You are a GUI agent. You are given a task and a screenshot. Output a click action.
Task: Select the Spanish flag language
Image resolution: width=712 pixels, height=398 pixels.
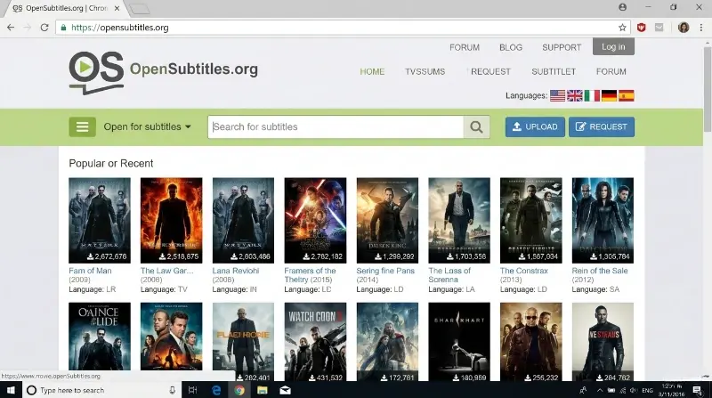627,95
